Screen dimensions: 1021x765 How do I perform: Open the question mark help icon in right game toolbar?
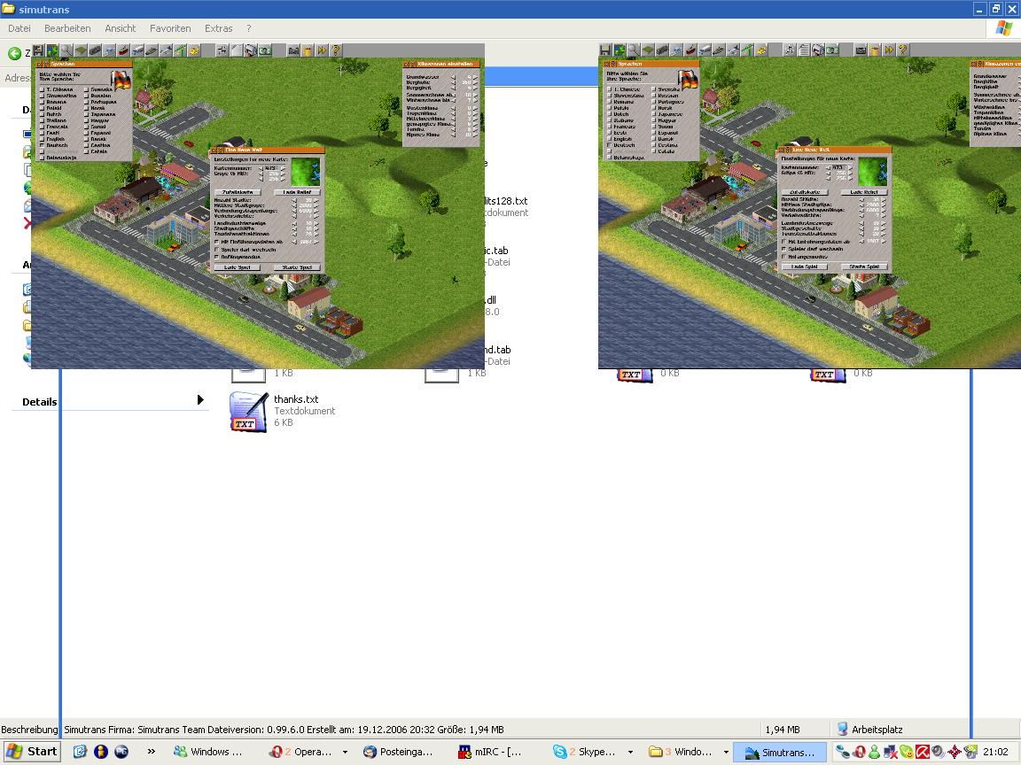click(902, 50)
